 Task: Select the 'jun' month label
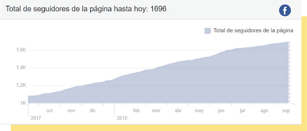point(221,111)
